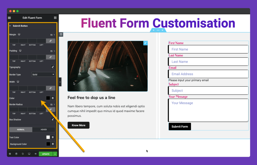The width and height of the screenshot is (257, 165).
Task: Click the Know More button
Action: click(x=78, y=125)
